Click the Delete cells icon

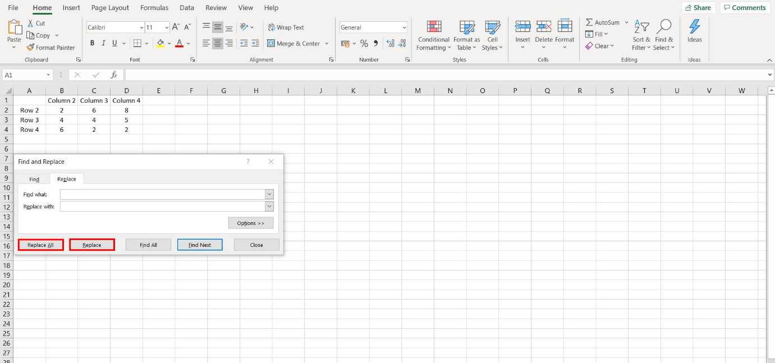pyautogui.click(x=543, y=26)
